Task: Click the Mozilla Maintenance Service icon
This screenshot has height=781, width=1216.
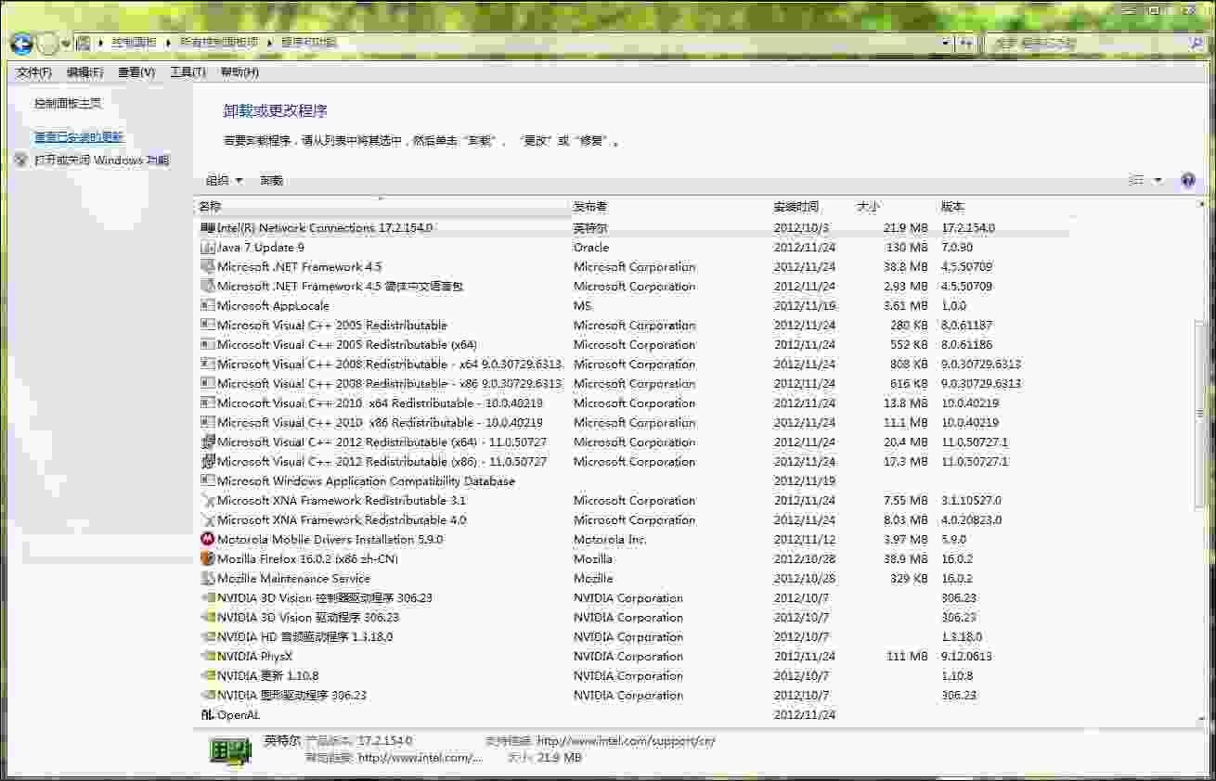Action: point(208,578)
